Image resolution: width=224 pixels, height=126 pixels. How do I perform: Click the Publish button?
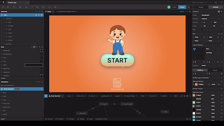pos(182,7)
